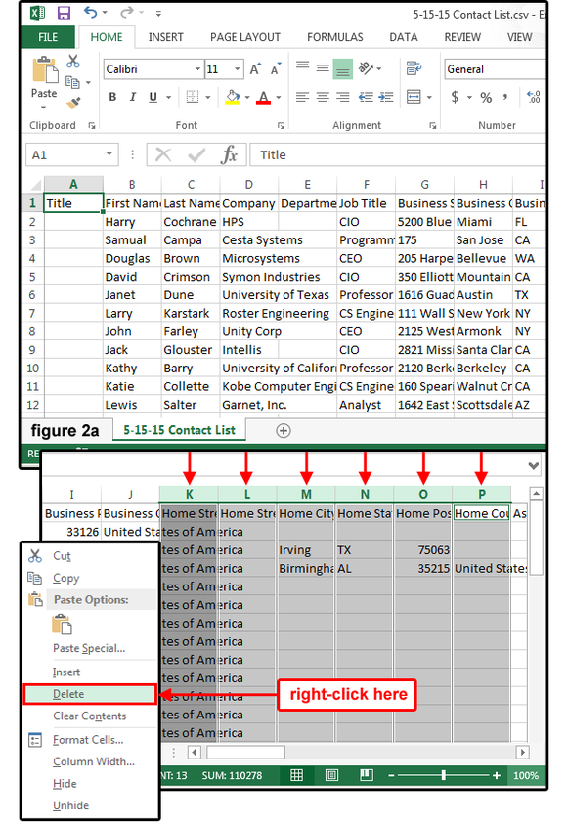The width and height of the screenshot is (567, 824).
Task: Choose Delete in the context menu
Action: pyautogui.click(x=90, y=694)
